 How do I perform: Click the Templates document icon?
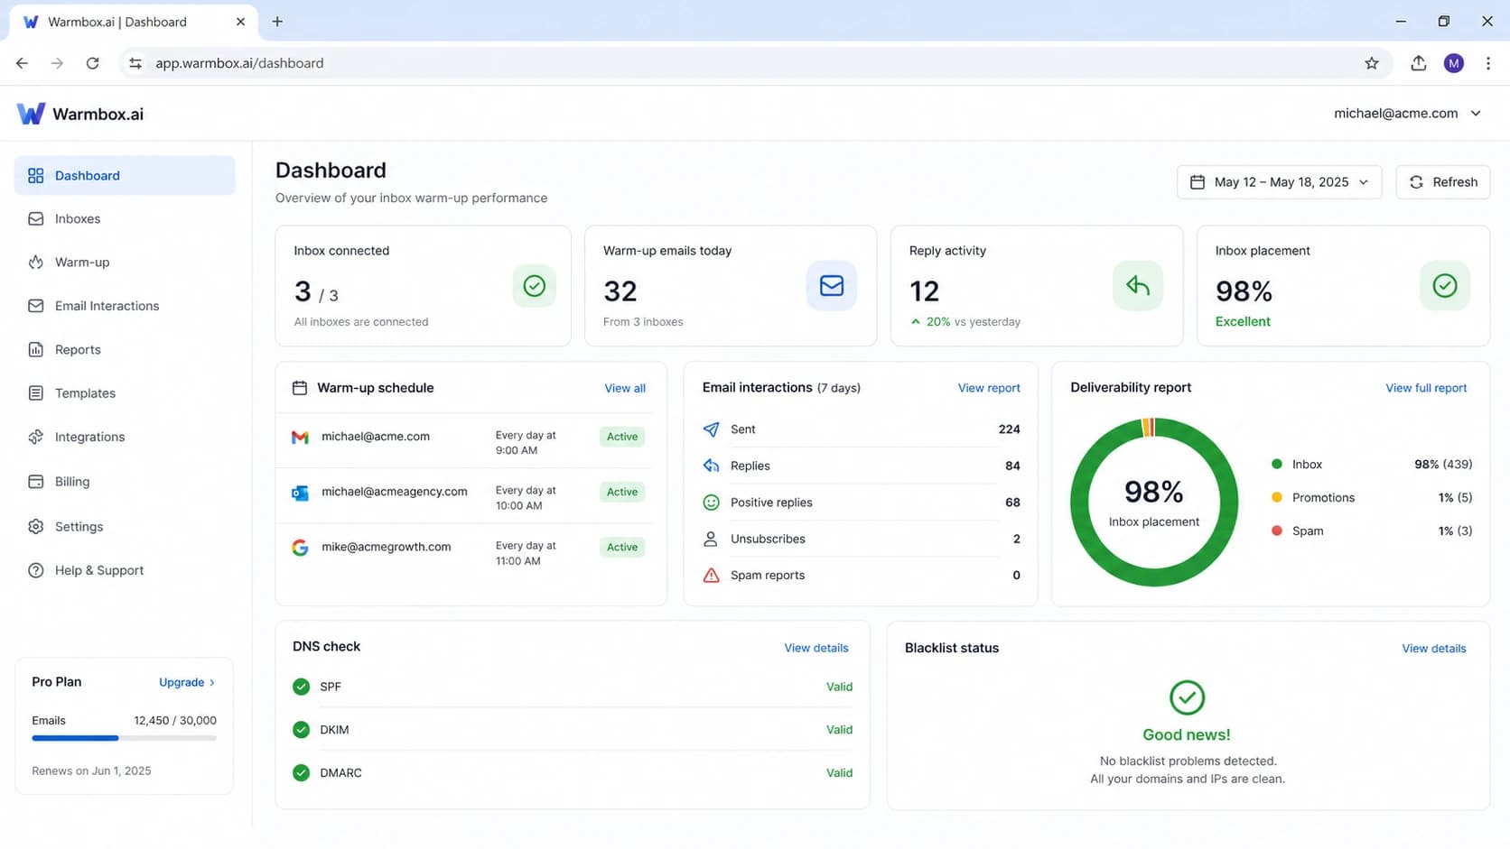click(x=36, y=393)
